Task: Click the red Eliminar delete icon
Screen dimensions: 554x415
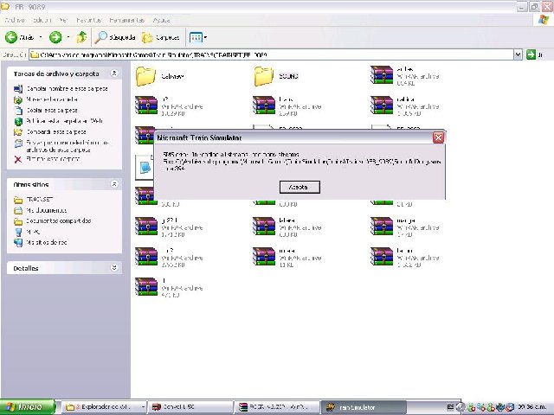Action: tap(18, 159)
